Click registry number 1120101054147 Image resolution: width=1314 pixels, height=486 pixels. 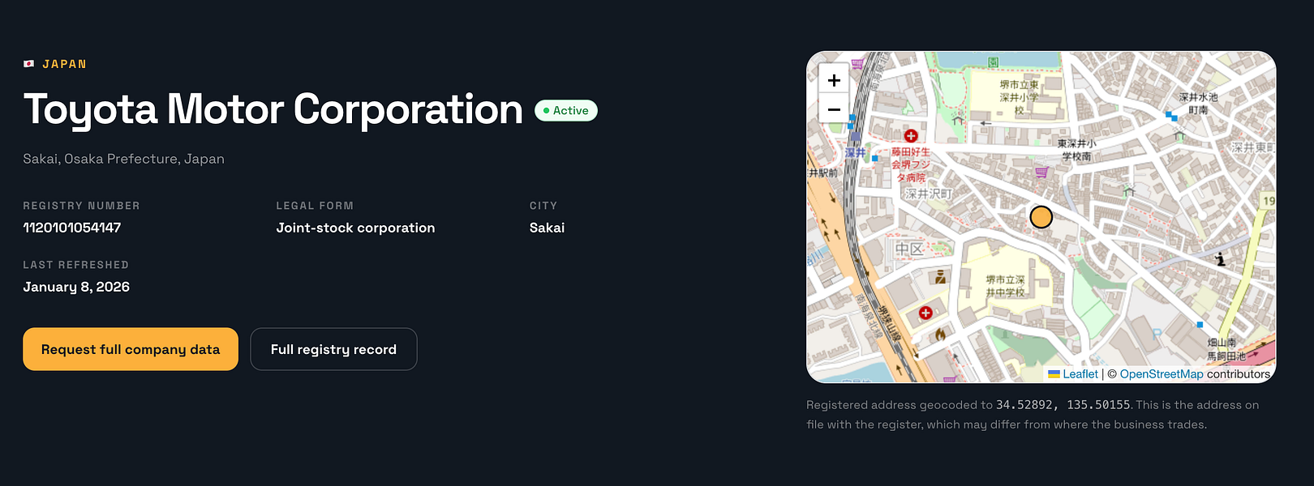click(72, 228)
